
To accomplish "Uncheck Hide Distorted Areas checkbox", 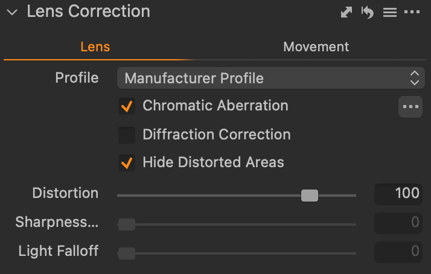I will (x=127, y=163).
